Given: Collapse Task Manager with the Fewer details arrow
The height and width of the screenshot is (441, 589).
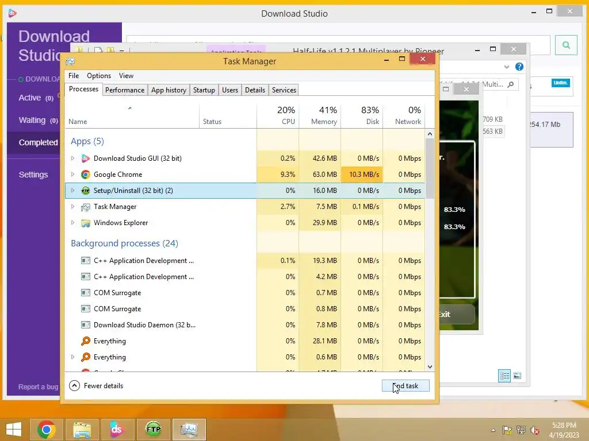Looking at the screenshot, I should tap(74, 385).
